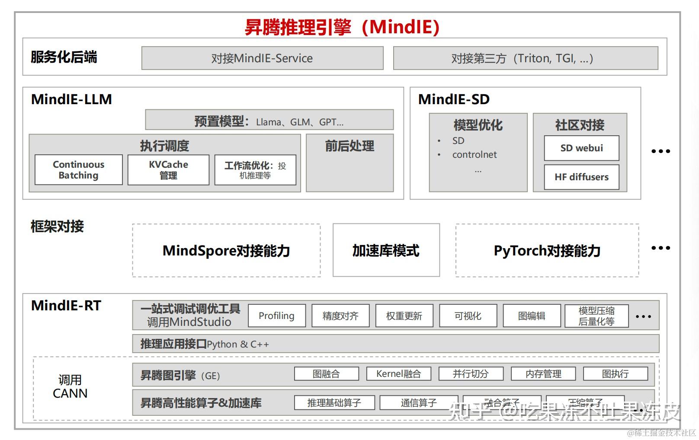This screenshot has width=699, height=440.
Task: Click 对接MindIE-Service backend block
Action: [x=262, y=58]
